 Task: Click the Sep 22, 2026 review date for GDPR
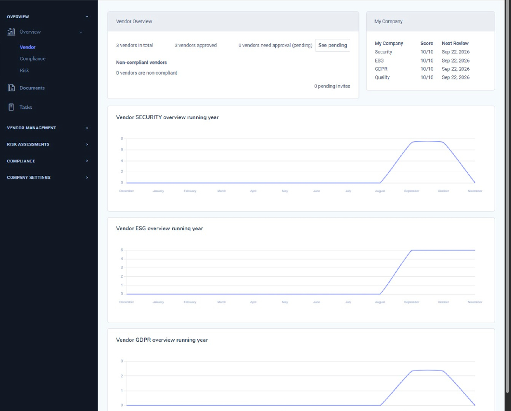[456, 69]
